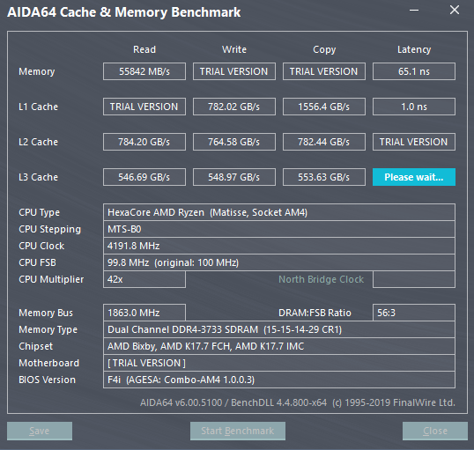The height and width of the screenshot is (450, 474).
Task: Select L1 Cache write value 782.02 GB/s
Action: pos(234,107)
